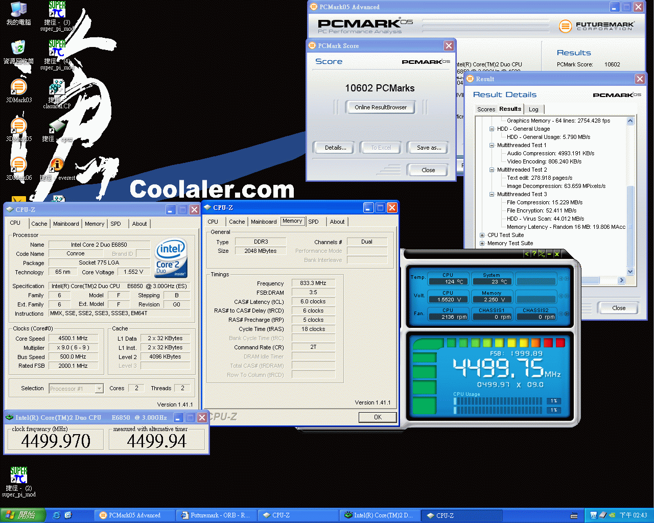654x523 pixels.
Task: Click second quick launch browser icon
Action: (68, 515)
